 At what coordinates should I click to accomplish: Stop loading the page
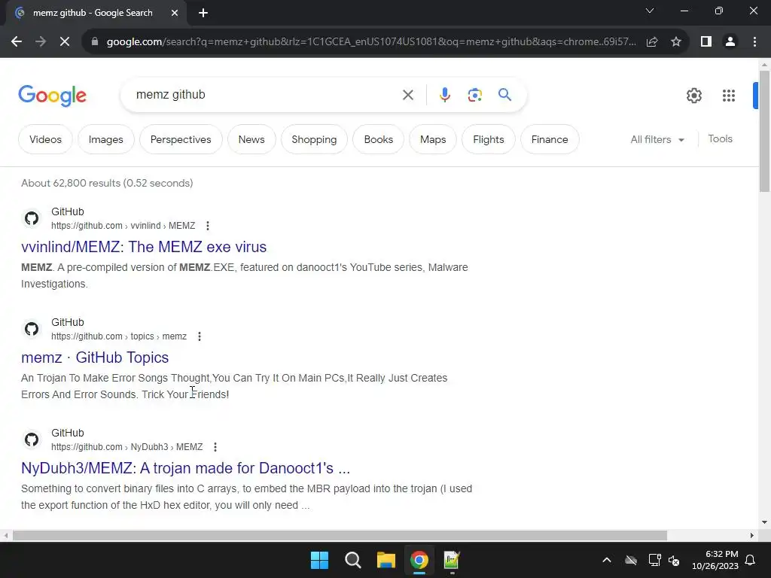click(65, 42)
